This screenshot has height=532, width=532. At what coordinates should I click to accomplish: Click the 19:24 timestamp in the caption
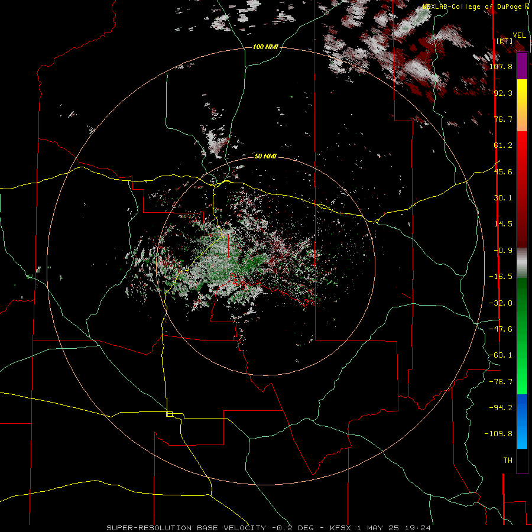coord(419,528)
